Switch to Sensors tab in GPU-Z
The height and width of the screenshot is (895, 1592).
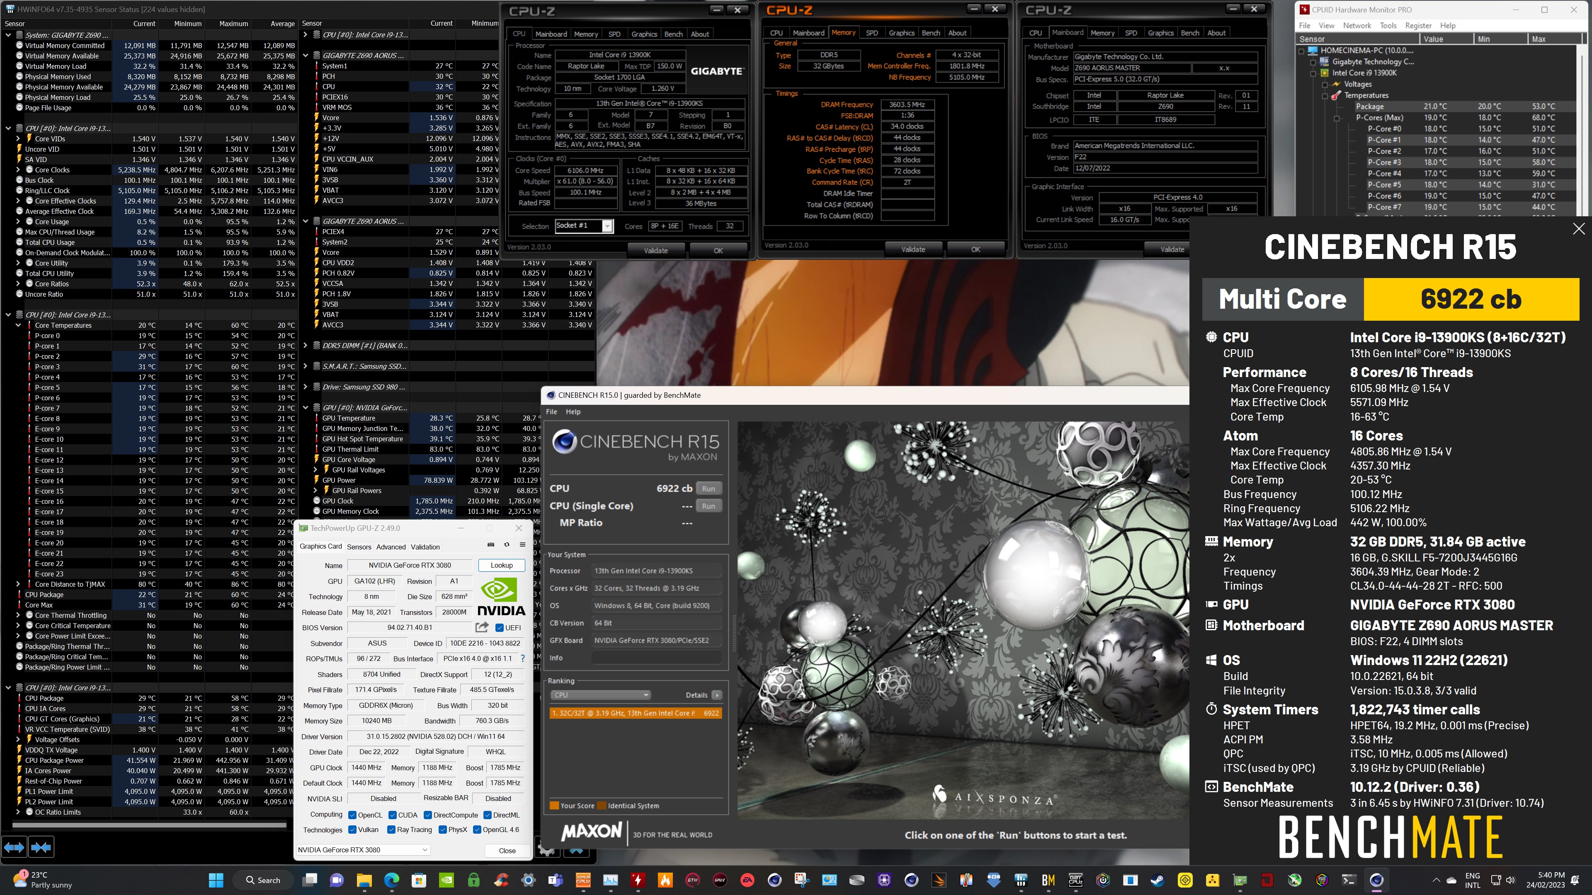click(x=359, y=547)
